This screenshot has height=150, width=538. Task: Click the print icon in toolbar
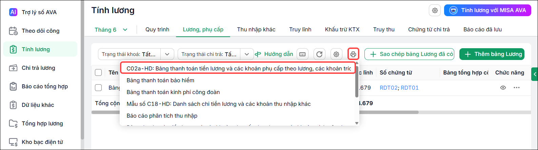353,54
